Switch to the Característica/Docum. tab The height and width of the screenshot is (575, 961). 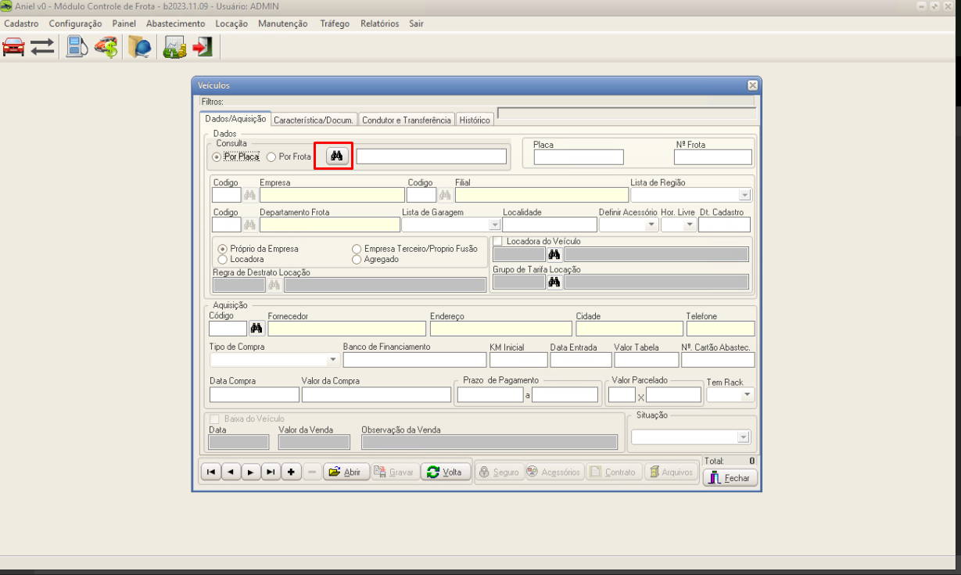point(314,120)
